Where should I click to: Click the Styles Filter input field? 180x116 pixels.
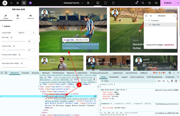coord(128,81)
